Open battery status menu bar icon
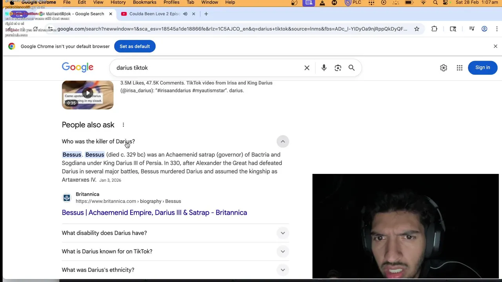 [x=409, y=3]
